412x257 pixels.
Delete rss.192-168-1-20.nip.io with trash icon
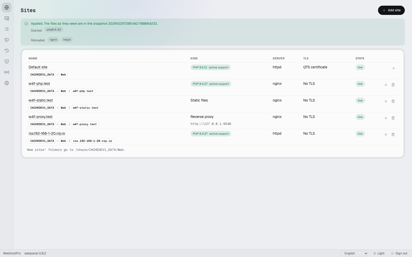tap(393, 134)
